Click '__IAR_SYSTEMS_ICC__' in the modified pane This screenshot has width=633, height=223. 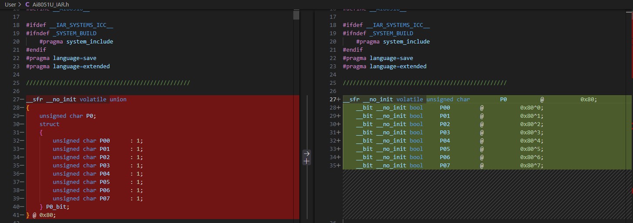coord(398,25)
